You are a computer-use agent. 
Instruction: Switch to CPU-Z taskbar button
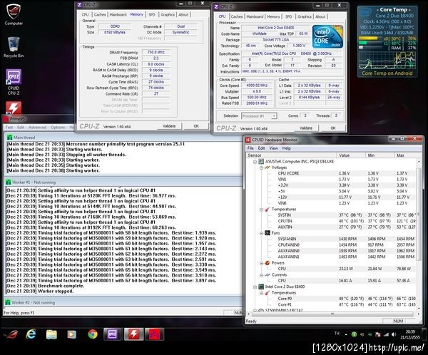(113, 334)
